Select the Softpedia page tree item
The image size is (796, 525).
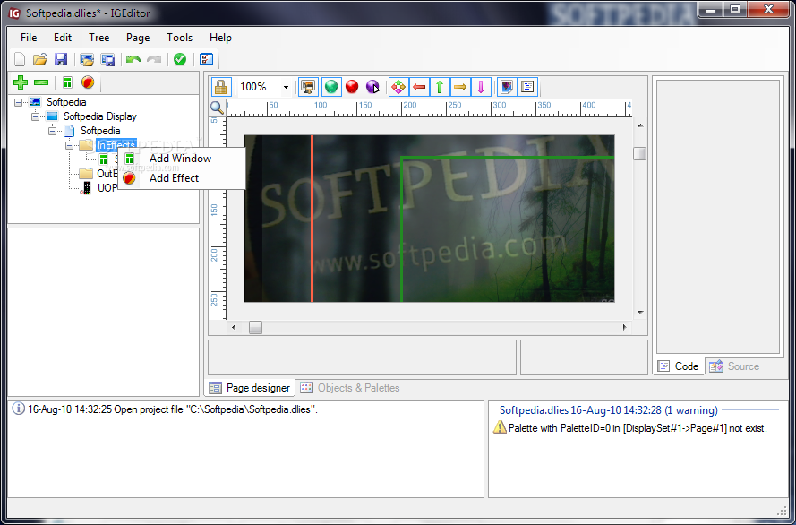[100, 131]
